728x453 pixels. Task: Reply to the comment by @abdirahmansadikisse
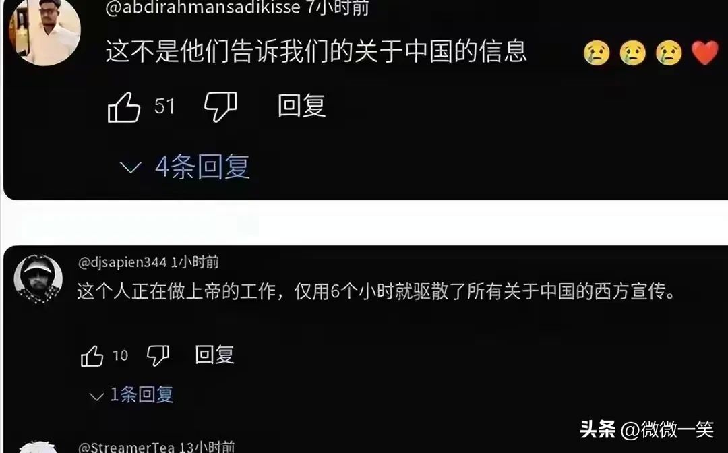tap(302, 107)
